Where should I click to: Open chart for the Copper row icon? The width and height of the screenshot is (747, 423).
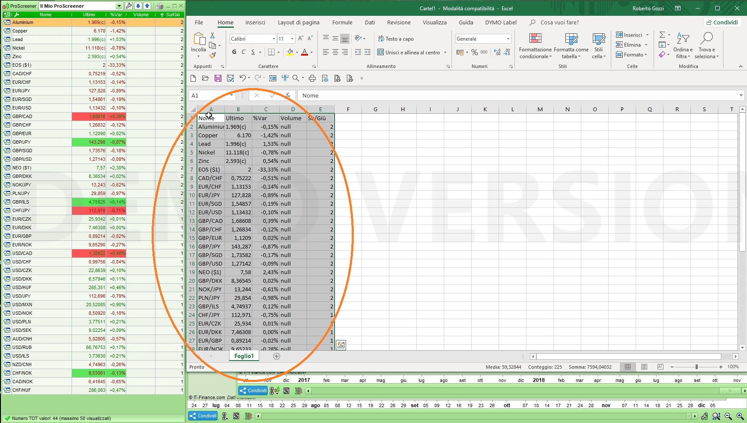point(7,31)
